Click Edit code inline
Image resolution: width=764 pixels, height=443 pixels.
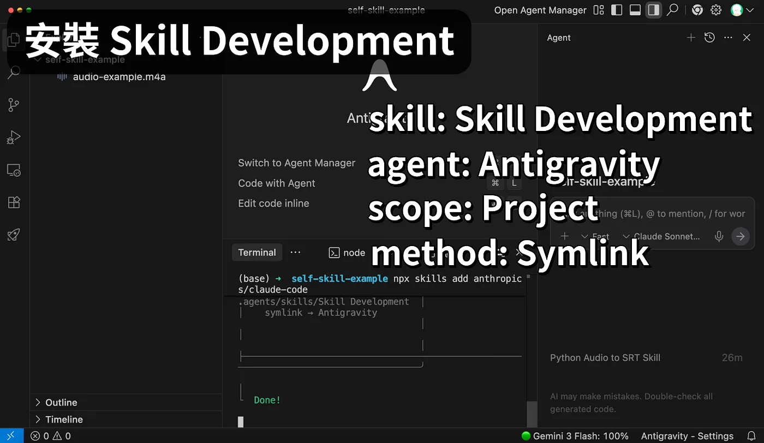[273, 203]
